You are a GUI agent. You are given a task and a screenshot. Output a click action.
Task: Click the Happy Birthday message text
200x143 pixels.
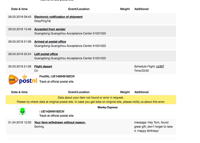pyautogui.click(x=153, y=127)
